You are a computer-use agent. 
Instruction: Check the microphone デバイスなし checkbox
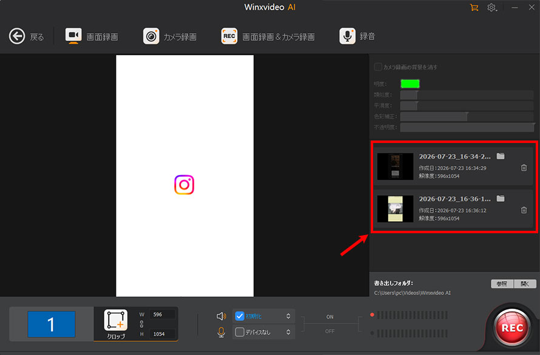[x=239, y=332]
